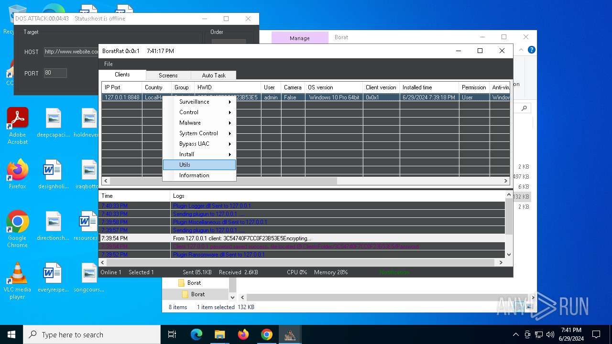Open VLC media player desktop shortcut
The width and height of the screenshot is (612, 344).
coord(17,281)
